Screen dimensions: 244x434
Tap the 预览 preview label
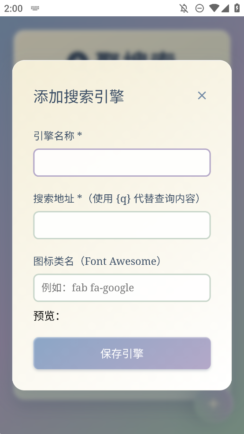coord(47,316)
